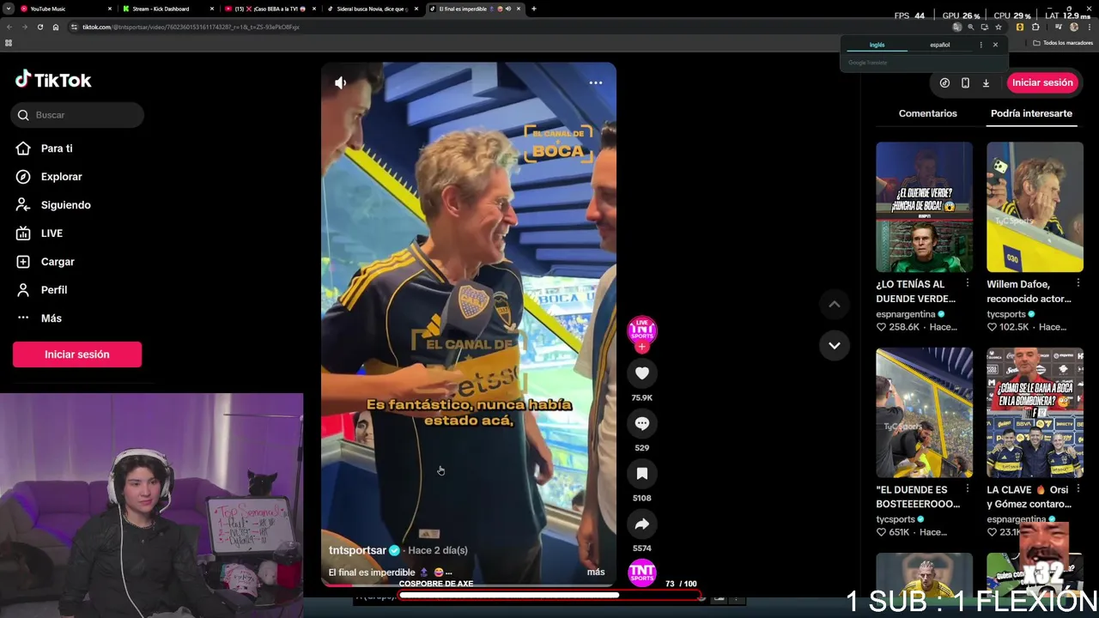Open Todos los marcadores folder
The image size is (1099, 618).
coord(1064,43)
